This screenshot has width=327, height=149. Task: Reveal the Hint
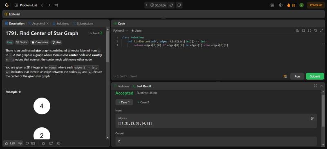coord(56,42)
